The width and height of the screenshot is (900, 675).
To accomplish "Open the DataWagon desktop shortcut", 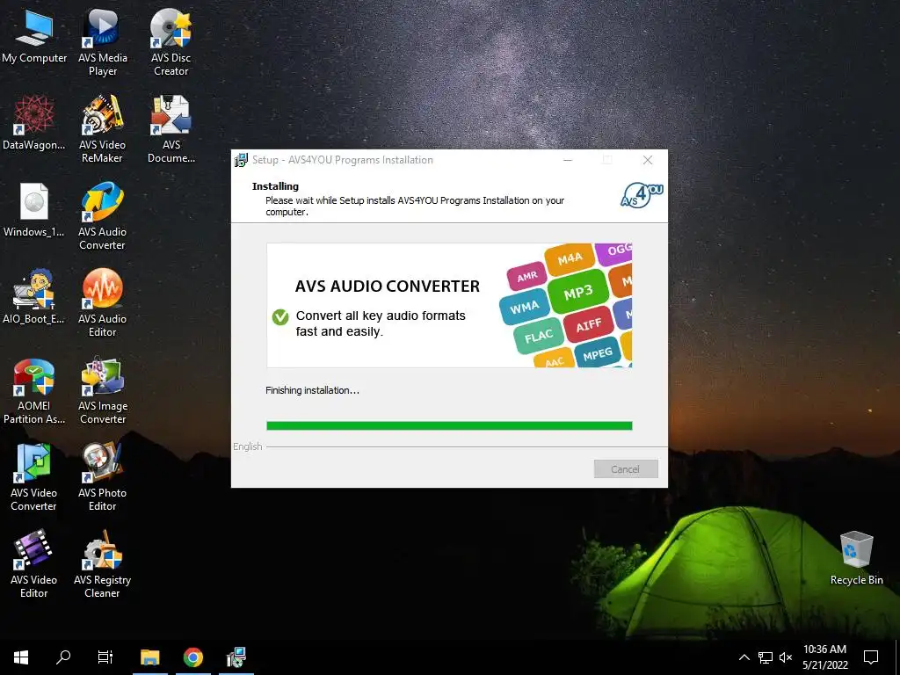I will [34, 123].
